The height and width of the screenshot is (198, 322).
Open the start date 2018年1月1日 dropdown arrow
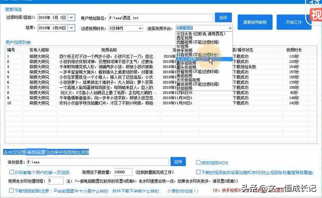pos(71,18)
